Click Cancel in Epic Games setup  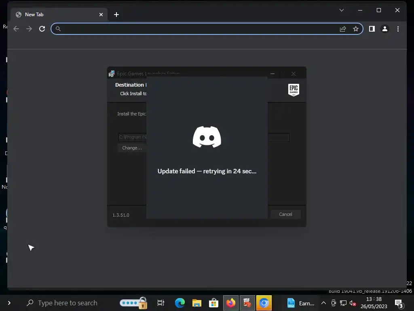pyautogui.click(x=285, y=214)
